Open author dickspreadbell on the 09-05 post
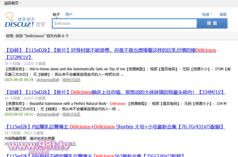 pyautogui.click(x=48, y=80)
